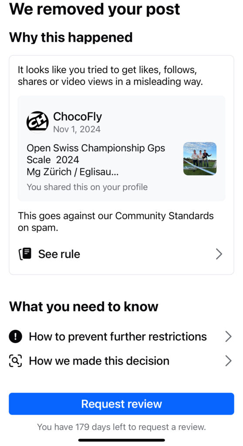
Task: Open the See rule row
Action: point(121,254)
